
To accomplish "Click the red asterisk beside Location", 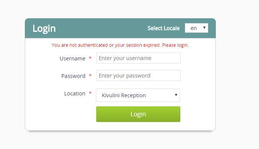I will 90,93.
